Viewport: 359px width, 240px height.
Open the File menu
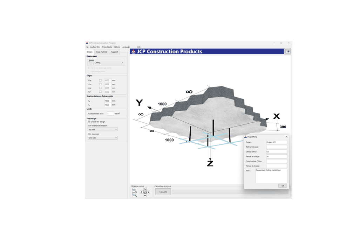[x=87, y=47]
